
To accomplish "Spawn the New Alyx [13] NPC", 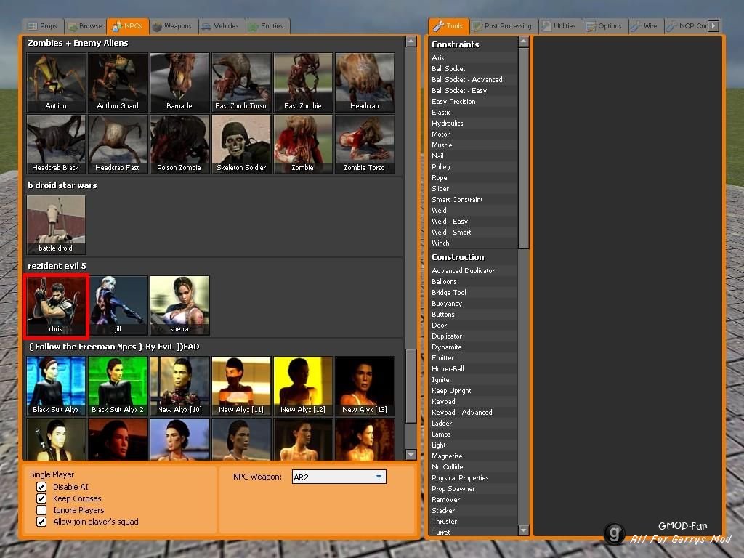I will point(365,386).
